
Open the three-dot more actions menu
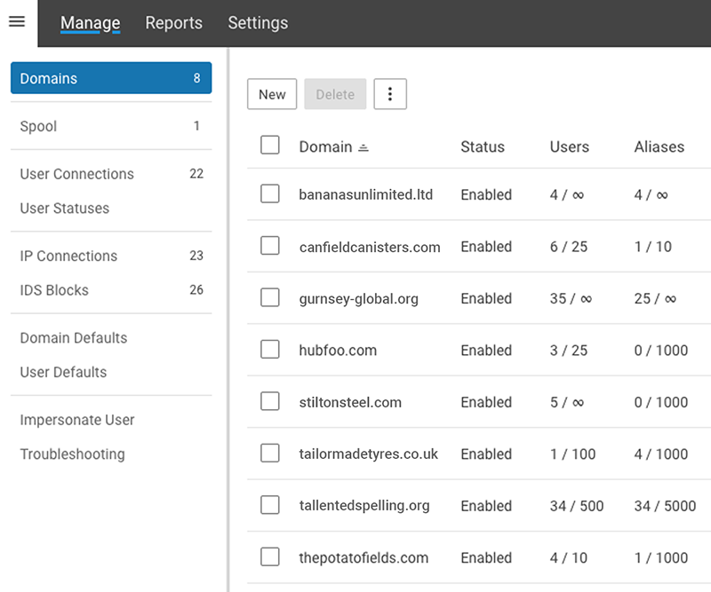coord(390,94)
